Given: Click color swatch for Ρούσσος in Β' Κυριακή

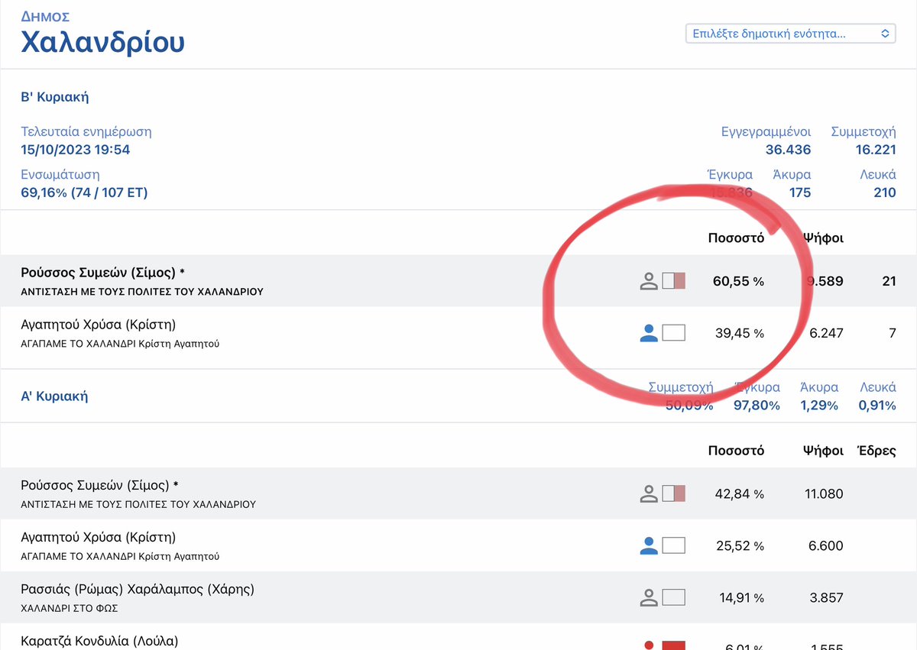Looking at the screenshot, I should coord(674,281).
